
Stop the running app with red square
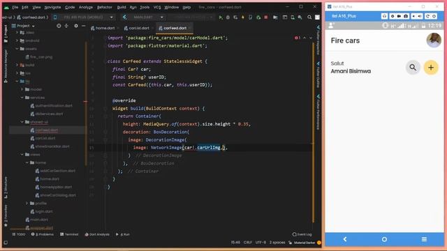click(265, 17)
